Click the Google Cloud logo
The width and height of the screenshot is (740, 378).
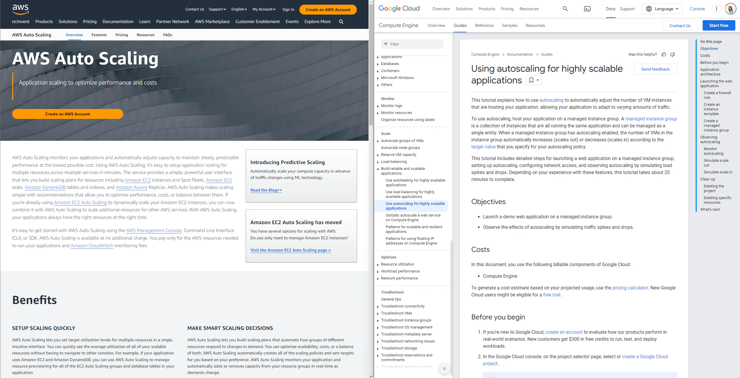(398, 8)
